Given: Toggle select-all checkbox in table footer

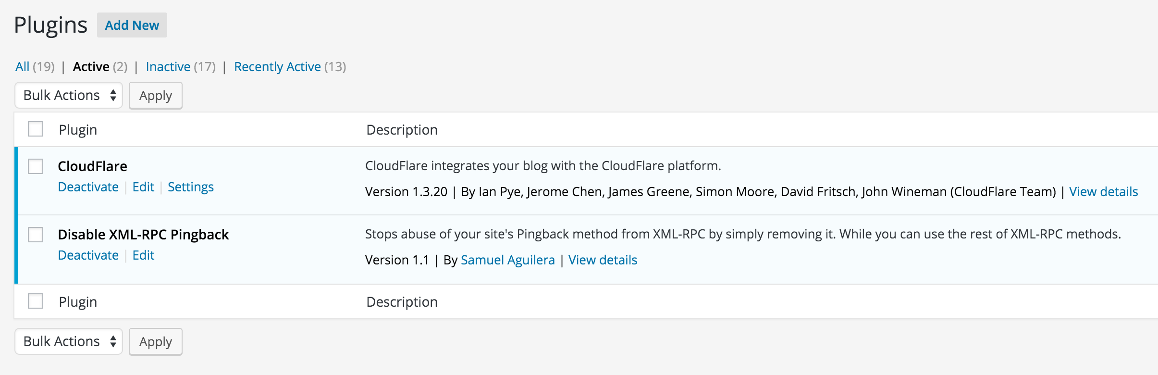Looking at the screenshot, I should [x=36, y=301].
